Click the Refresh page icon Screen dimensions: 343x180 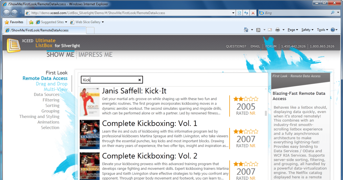[x=246, y=13]
